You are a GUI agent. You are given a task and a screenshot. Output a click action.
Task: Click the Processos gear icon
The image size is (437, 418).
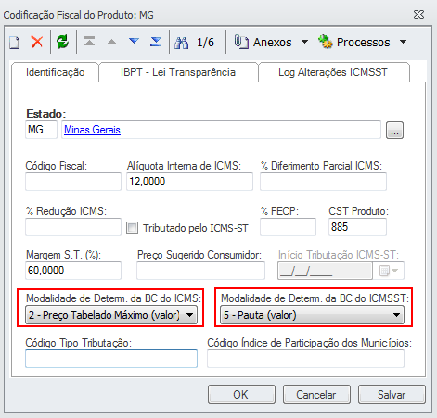tap(326, 42)
